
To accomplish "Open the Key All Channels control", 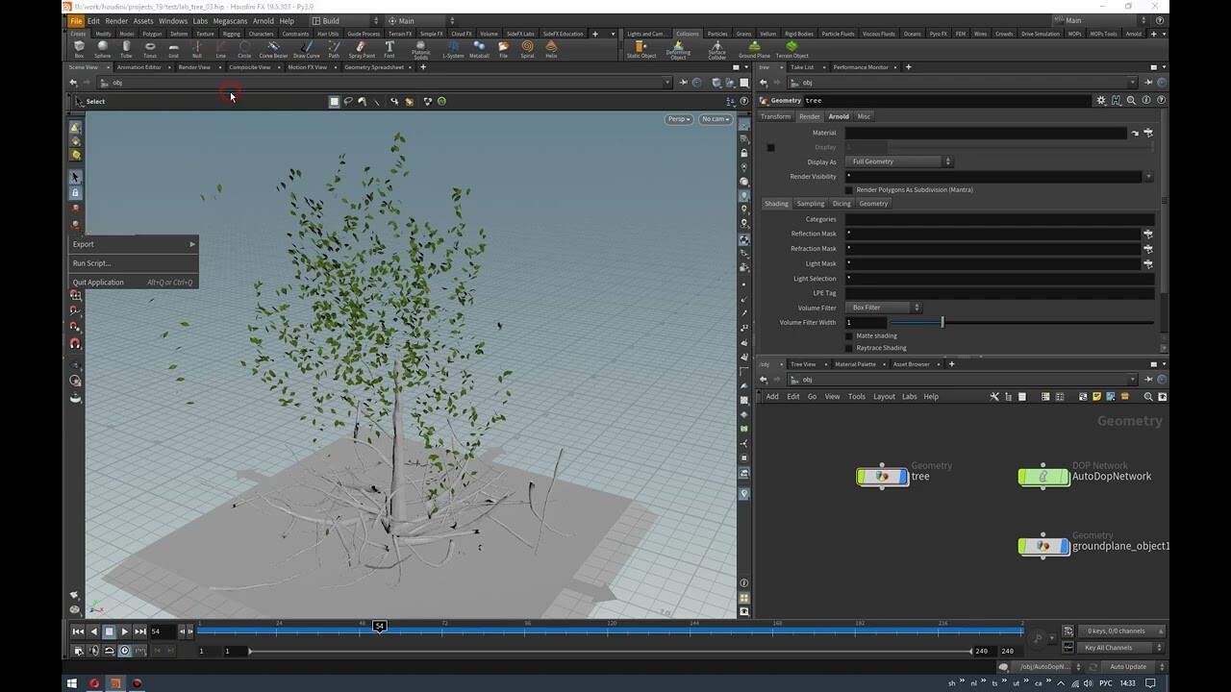I will (x=1109, y=647).
